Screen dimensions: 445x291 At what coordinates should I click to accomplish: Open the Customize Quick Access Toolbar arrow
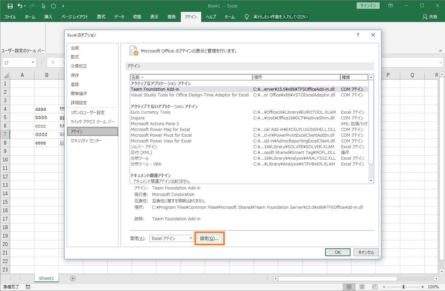(63, 6)
